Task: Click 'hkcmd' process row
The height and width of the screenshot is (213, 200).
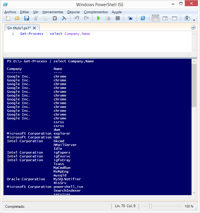Action: (x=59, y=141)
